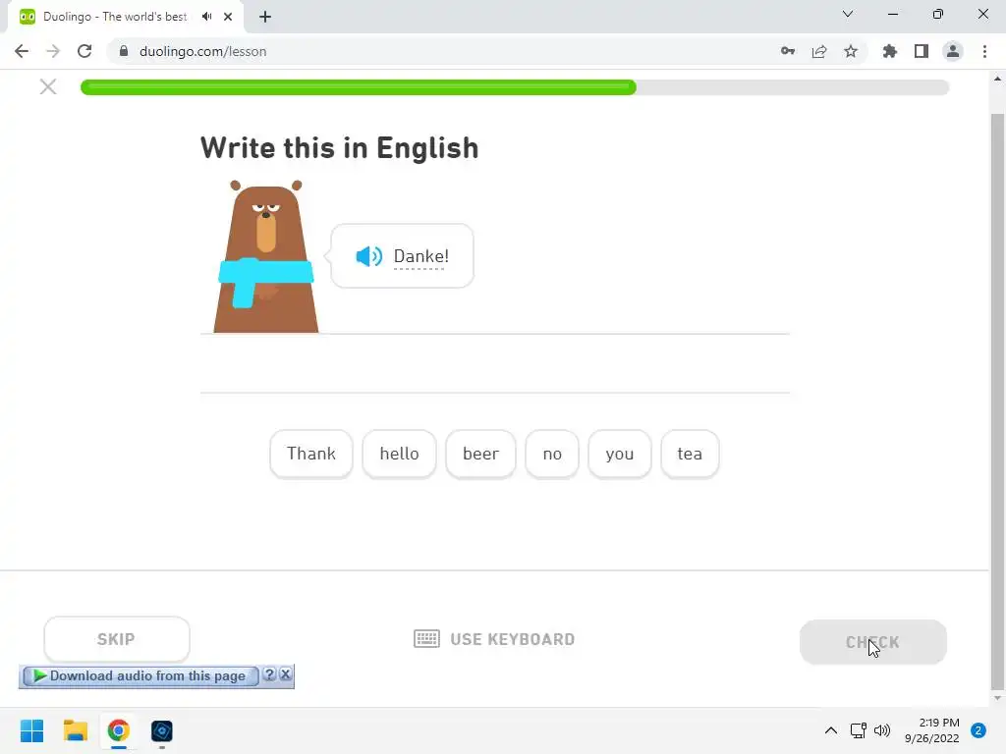
Task: Open File Explorer from taskbar
Action: 75,730
